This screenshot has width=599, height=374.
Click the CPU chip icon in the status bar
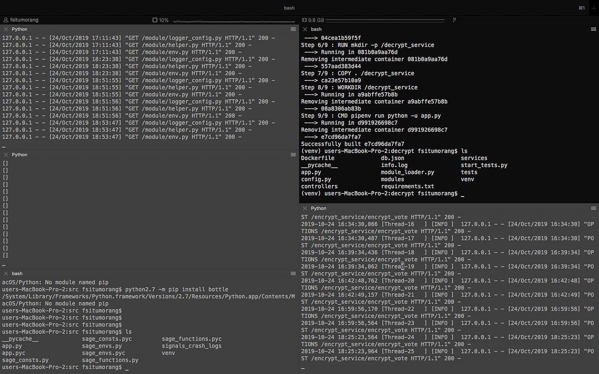coord(154,20)
